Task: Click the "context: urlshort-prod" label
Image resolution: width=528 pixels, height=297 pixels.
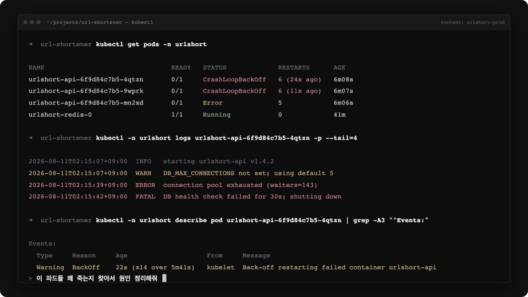Action: coord(472,22)
